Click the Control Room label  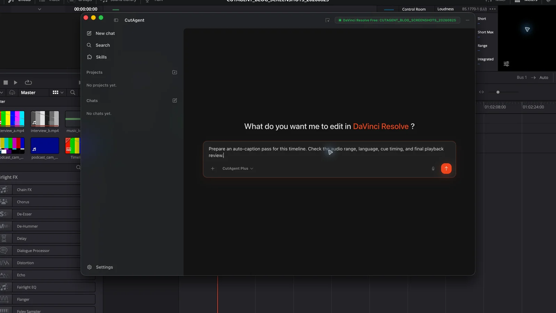click(414, 9)
